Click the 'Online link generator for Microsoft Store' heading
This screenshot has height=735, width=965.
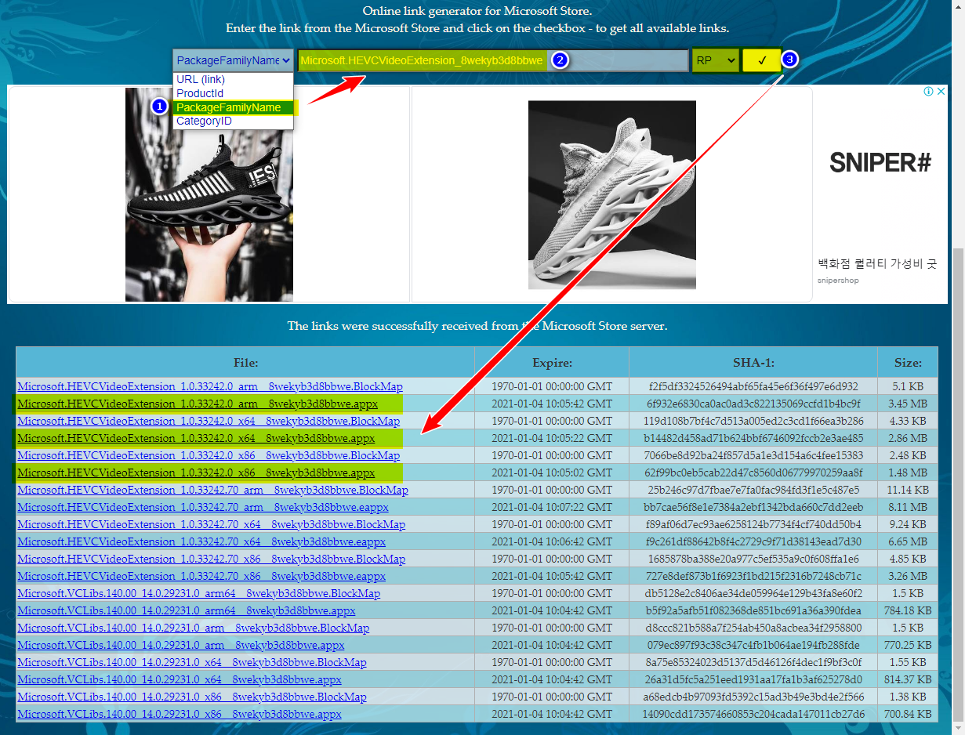coord(477,11)
